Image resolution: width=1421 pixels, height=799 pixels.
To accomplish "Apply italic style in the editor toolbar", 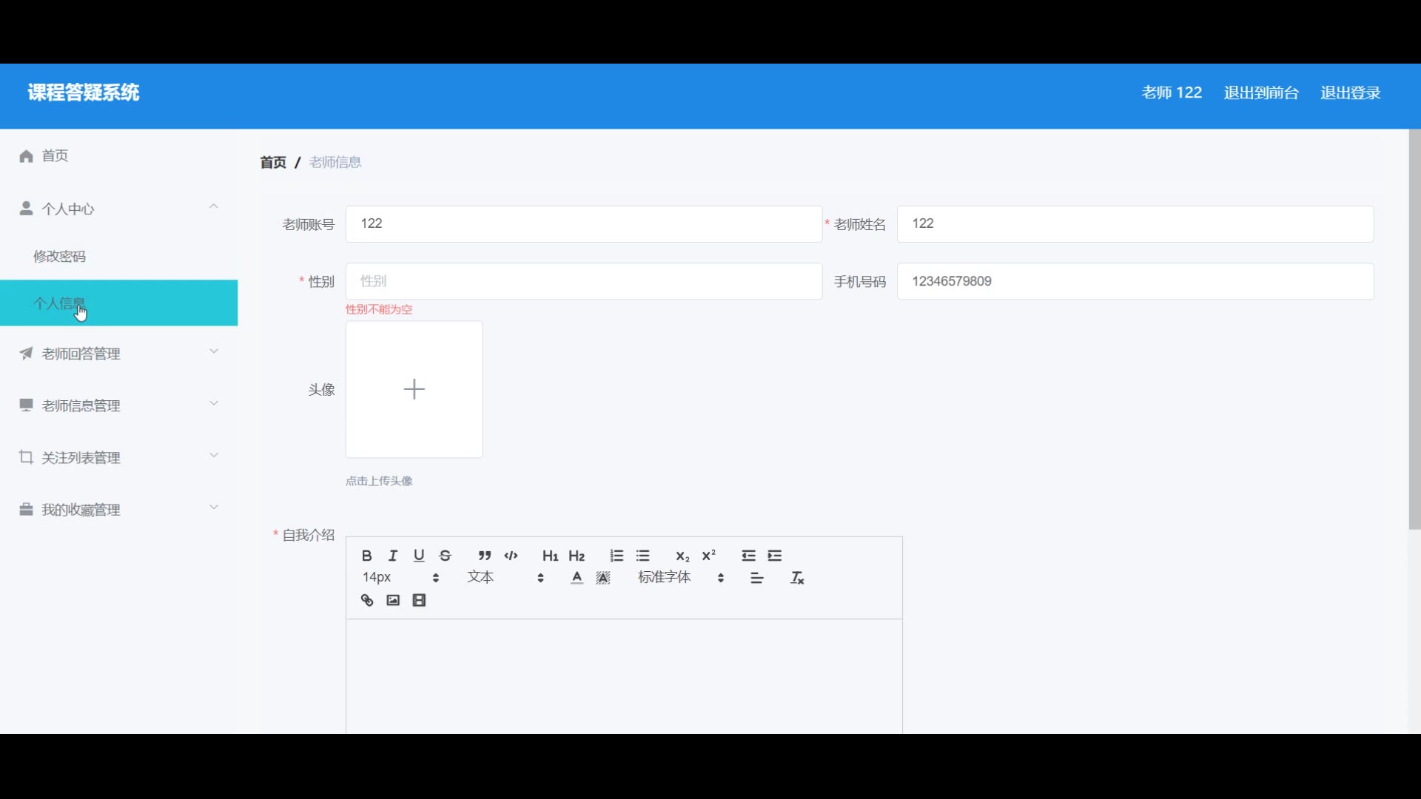I will (x=393, y=556).
